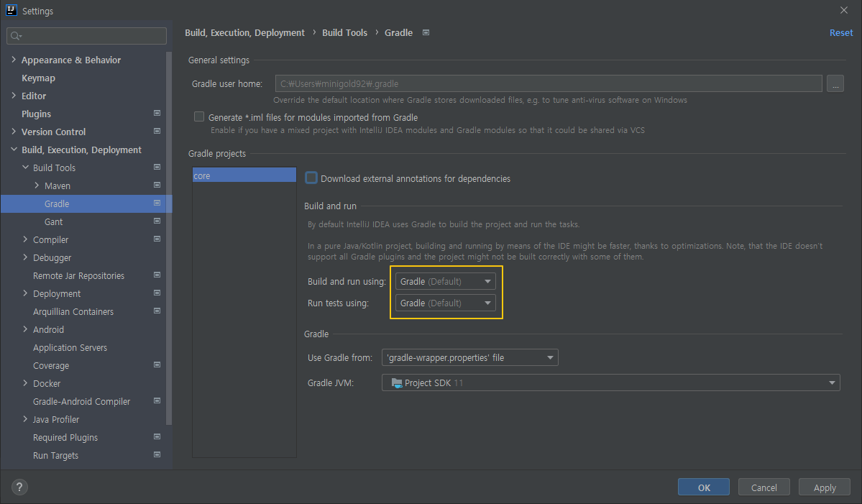Open the Run tests using dropdown
Screen dimensions: 862x504
pos(445,303)
